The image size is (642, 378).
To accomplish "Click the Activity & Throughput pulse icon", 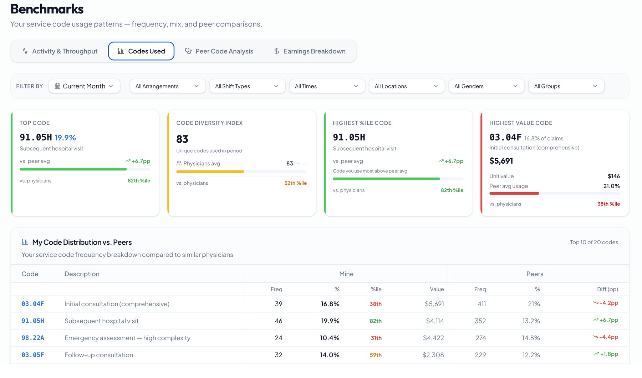I will click(x=25, y=51).
